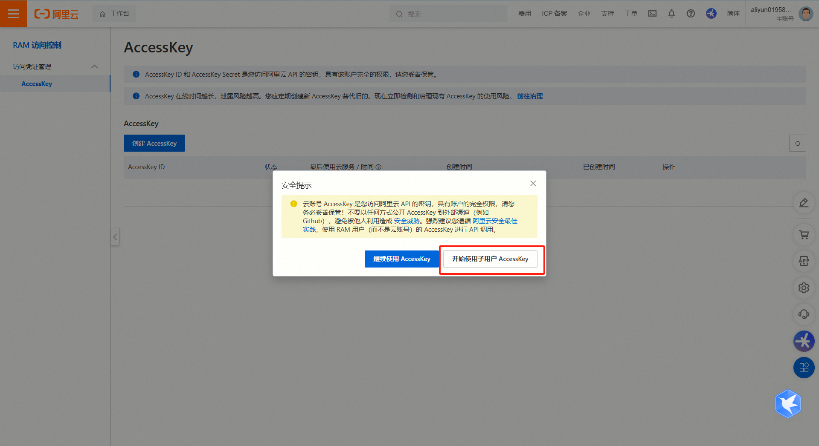Select AccessKey in the sidebar
819x446 pixels.
click(x=37, y=84)
